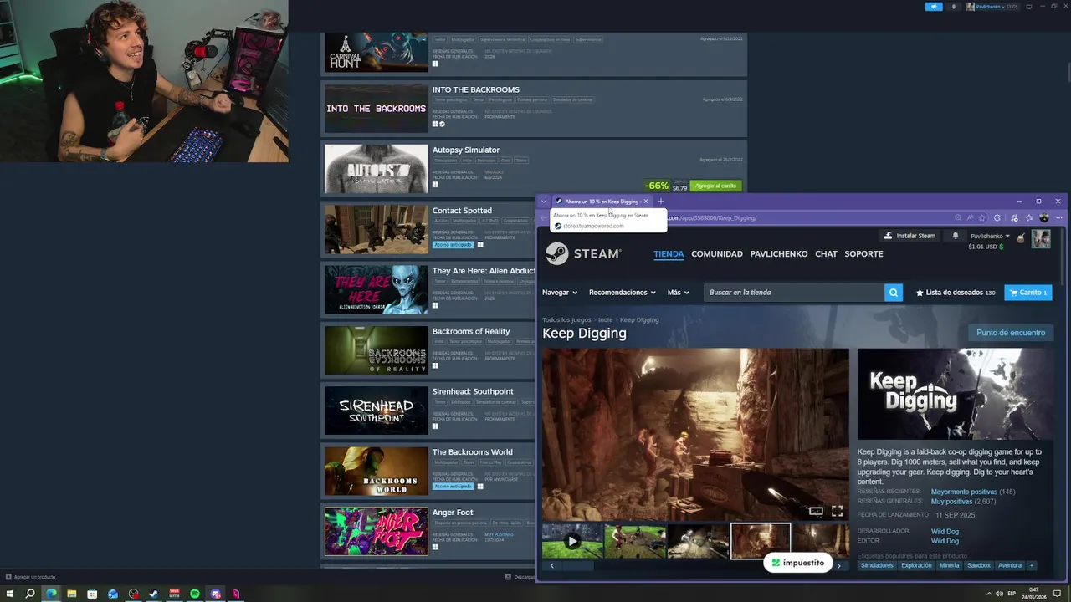1071x602 pixels.
Task: Open Discord from the taskbar
Action: [x=215, y=594]
